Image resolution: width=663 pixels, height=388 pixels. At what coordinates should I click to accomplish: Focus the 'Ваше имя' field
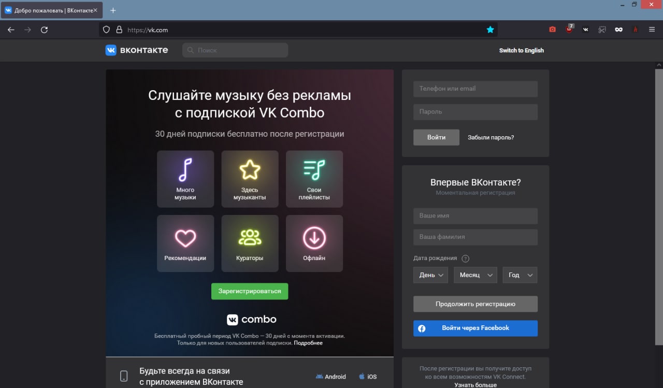click(x=475, y=216)
